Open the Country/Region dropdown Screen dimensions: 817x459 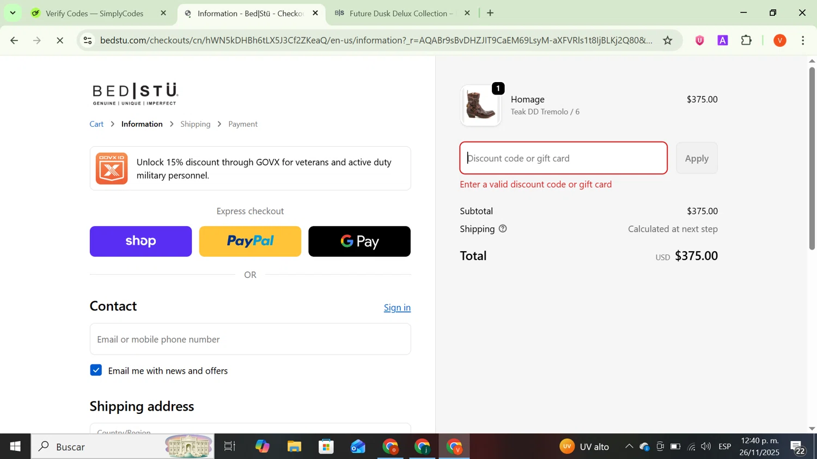tap(251, 429)
